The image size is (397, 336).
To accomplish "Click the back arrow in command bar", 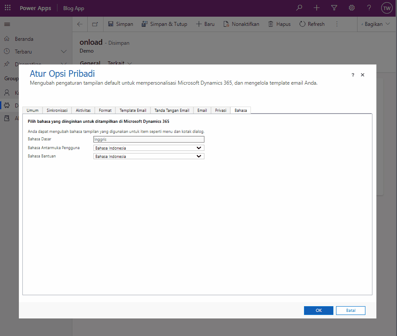I will tap(80, 24).
